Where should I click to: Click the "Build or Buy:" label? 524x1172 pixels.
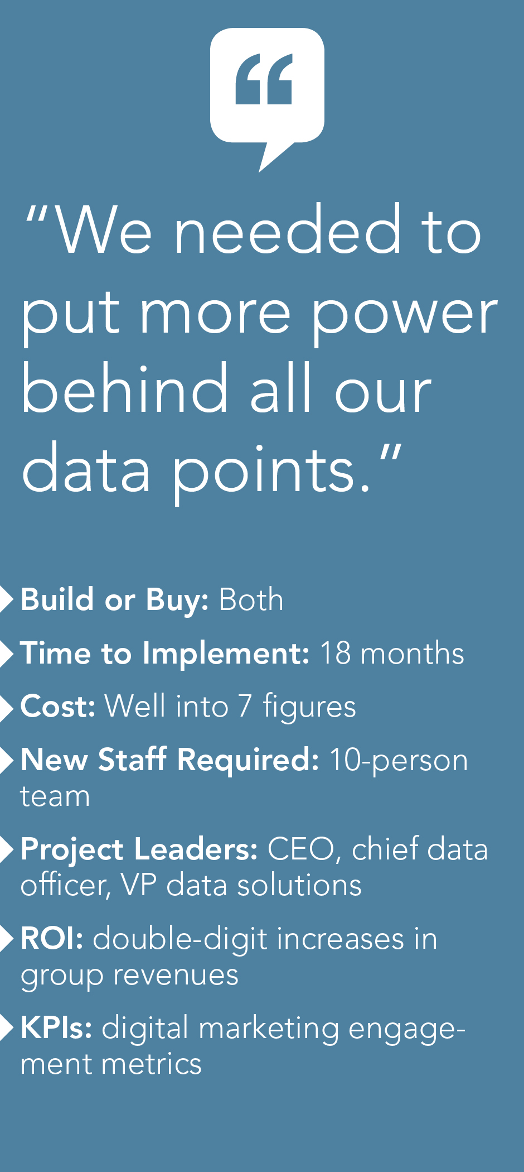[114, 600]
